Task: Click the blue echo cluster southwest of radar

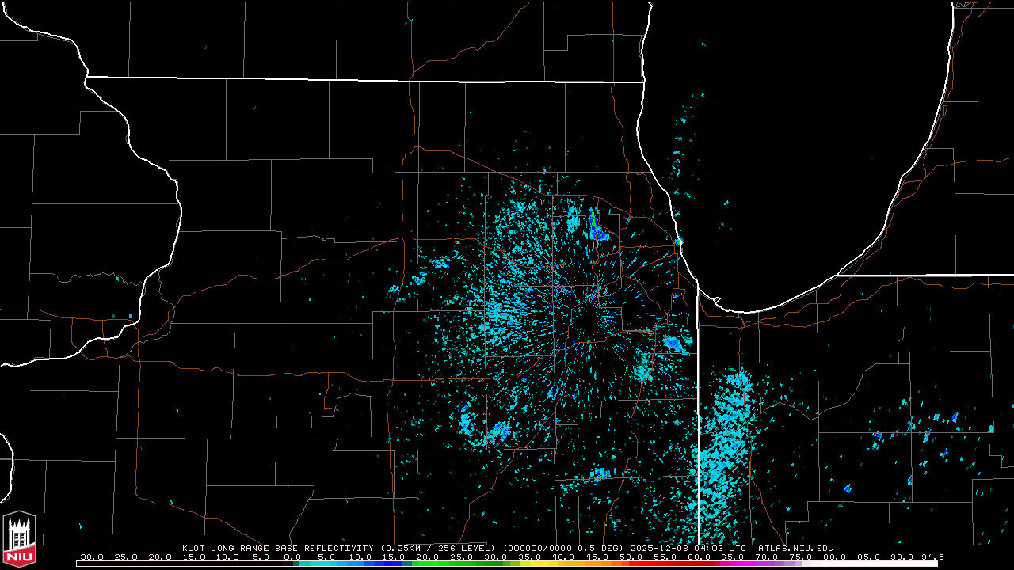Action: pos(497,432)
